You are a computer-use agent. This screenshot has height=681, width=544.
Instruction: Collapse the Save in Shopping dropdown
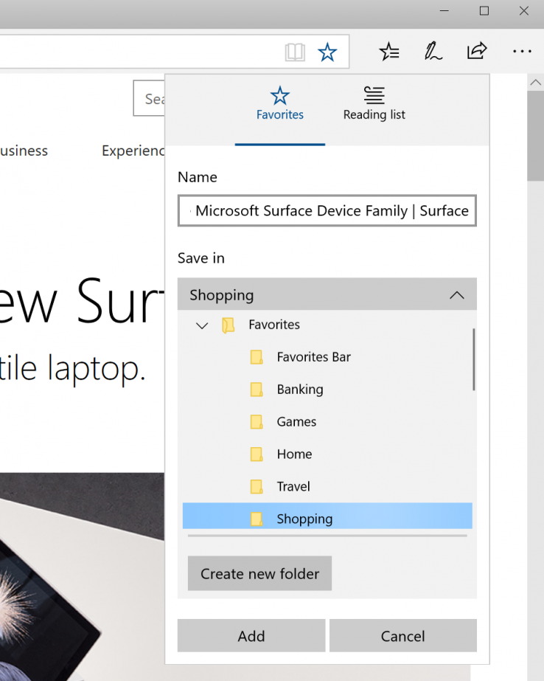tap(327, 294)
